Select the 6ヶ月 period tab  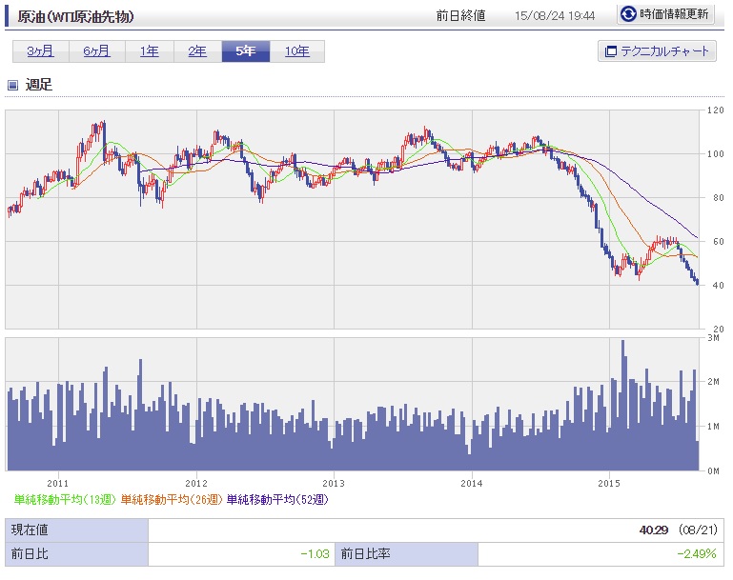pos(96,51)
